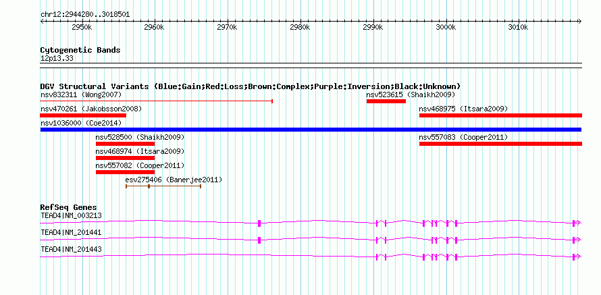
Task: Select the nsv832311 thin red loss line
Action: (x=157, y=101)
